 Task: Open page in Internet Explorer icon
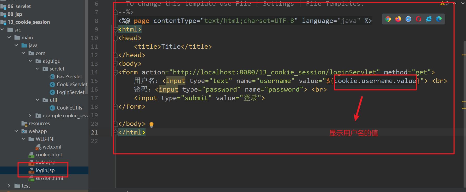(x=429, y=19)
